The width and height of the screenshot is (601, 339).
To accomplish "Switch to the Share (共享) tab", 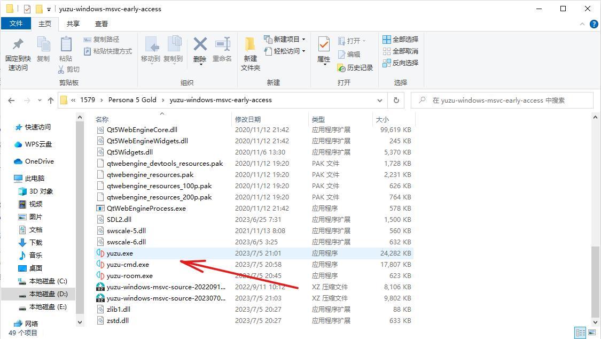I will pyautogui.click(x=73, y=24).
